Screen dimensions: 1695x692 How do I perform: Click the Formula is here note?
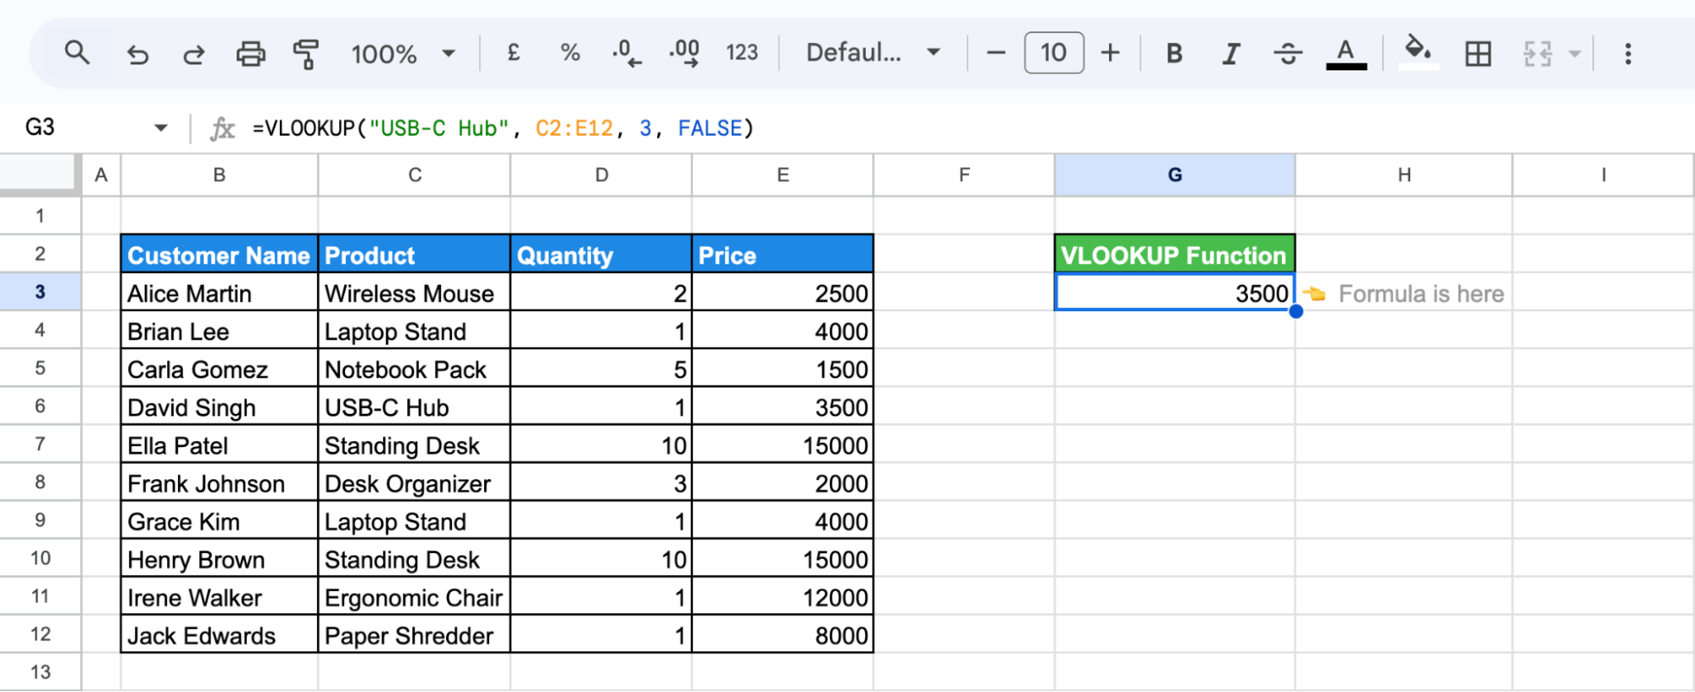tap(1403, 293)
